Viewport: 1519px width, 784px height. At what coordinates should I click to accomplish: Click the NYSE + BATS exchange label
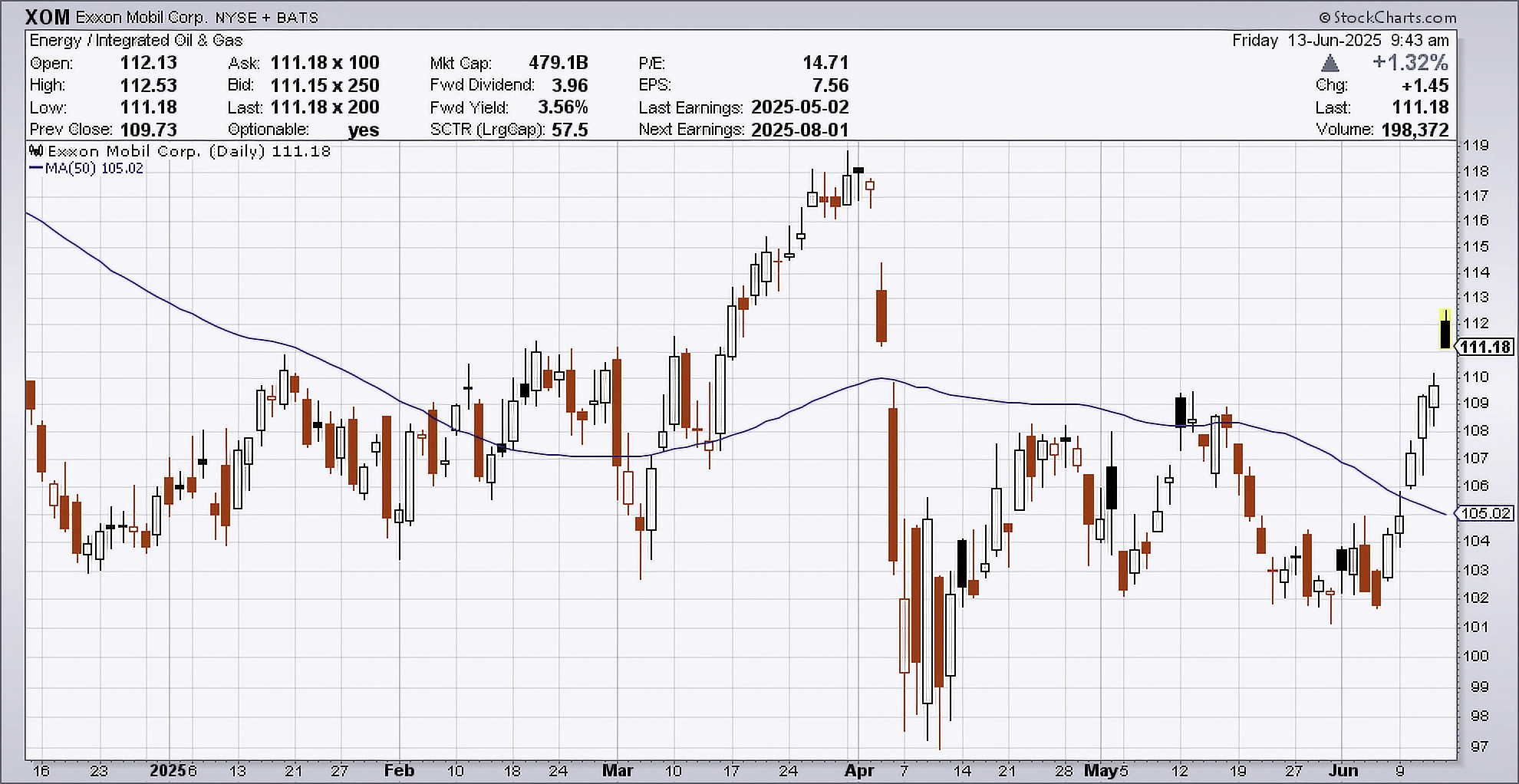point(268,18)
